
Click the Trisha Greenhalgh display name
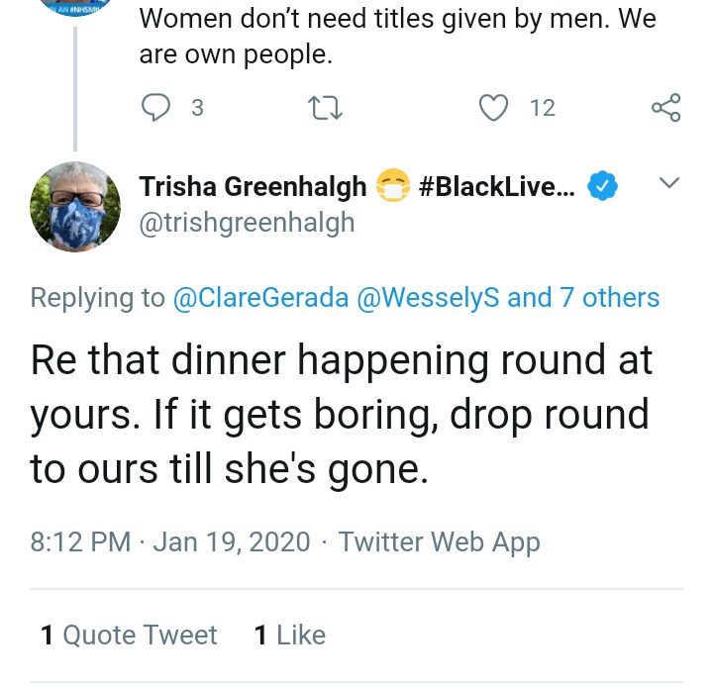click(253, 186)
